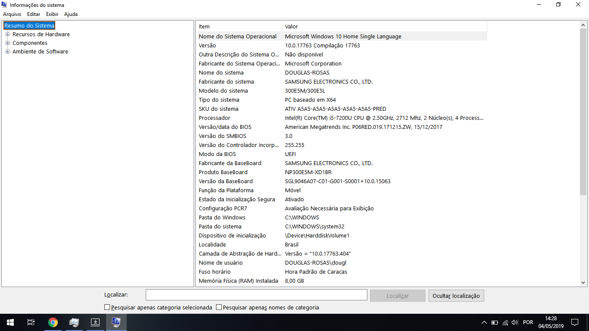Click value 10.0.17763 Compilação 17763

322,45
